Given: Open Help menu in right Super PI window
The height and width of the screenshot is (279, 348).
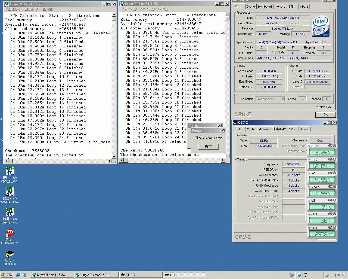Looking at the screenshot, I should [x=163, y=9].
